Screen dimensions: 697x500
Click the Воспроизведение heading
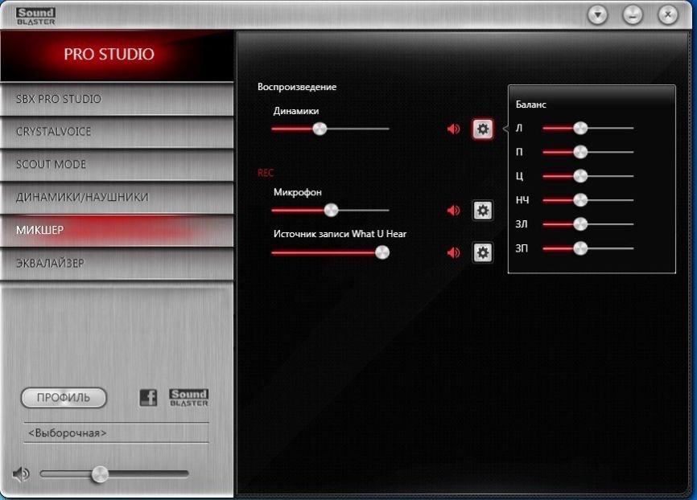coord(297,87)
